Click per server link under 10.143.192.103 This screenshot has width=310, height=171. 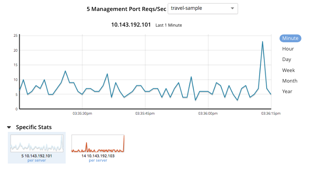(x=98, y=160)
